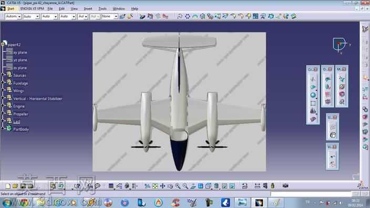Click the Measure Inertia icon
This screenshot has width=370, height=208.
pos(273,186)
